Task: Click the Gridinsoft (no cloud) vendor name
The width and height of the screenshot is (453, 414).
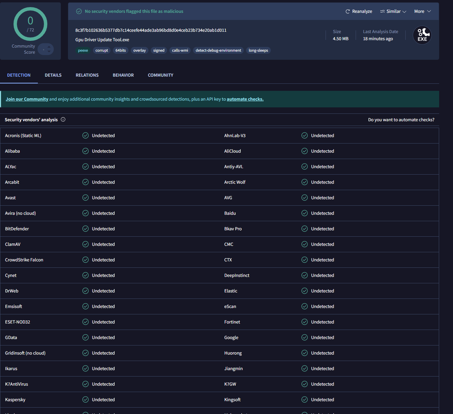Action: [x=25, y=353]
